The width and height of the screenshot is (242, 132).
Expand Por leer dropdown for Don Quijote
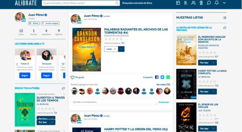click(x=214, y=63)
